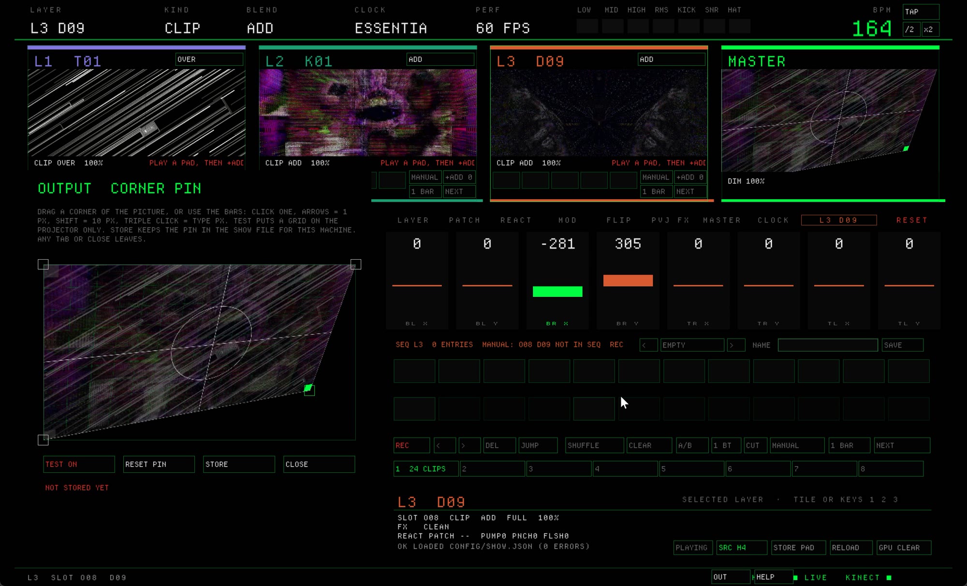Click MANUAL in the sequencer control row
967x586 pixels.
coord(797,445)
